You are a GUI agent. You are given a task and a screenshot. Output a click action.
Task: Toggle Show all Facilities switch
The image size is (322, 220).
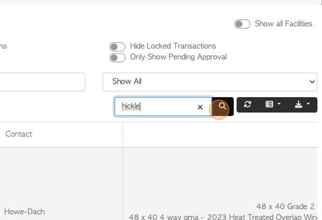pos(242,24)
